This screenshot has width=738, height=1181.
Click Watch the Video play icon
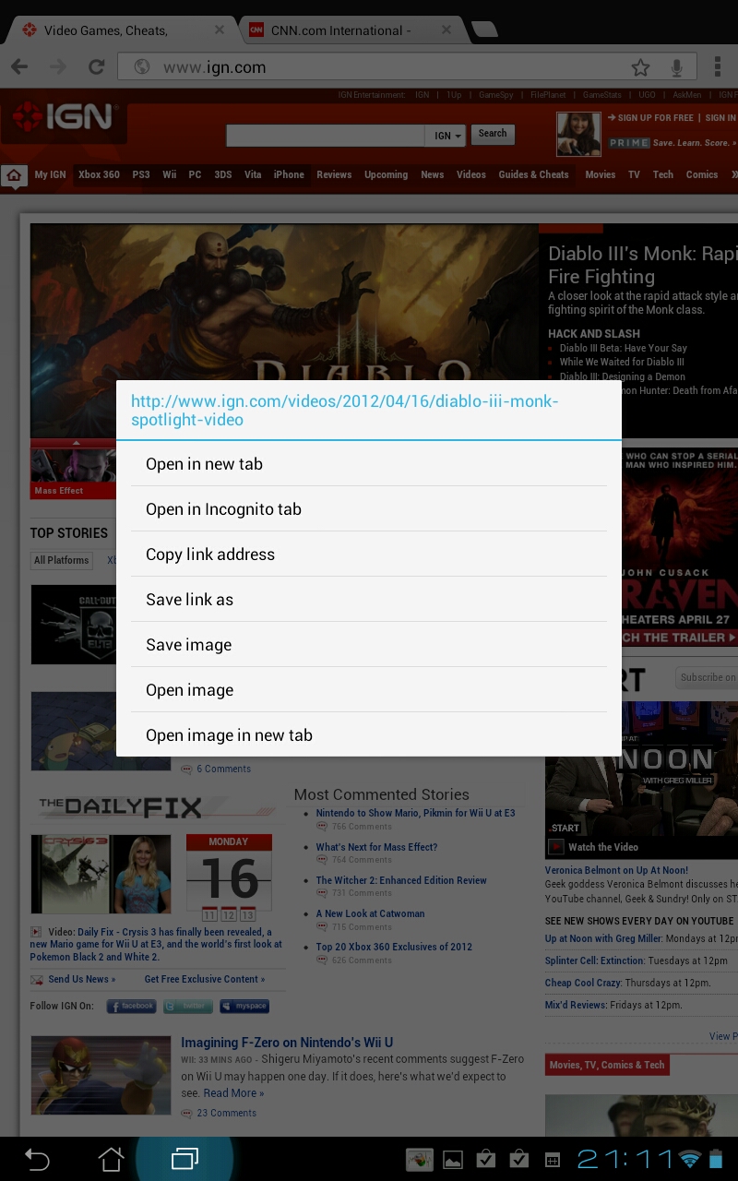[x=556, y=847]
